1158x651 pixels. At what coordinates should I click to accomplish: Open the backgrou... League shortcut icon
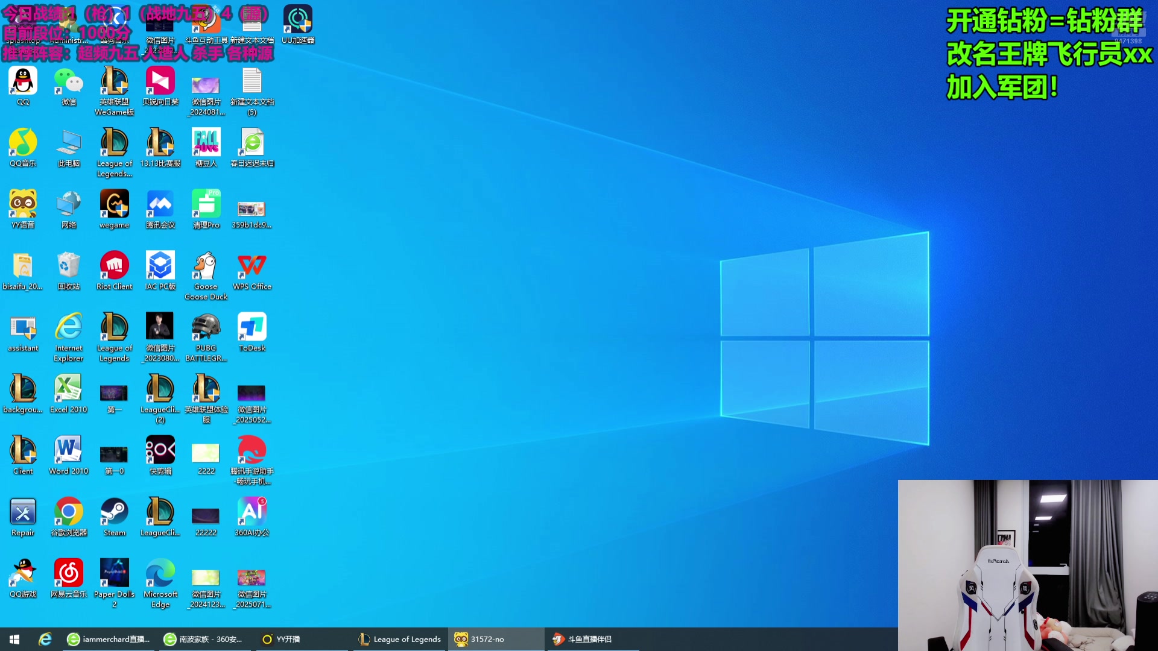tap(23, 394)
